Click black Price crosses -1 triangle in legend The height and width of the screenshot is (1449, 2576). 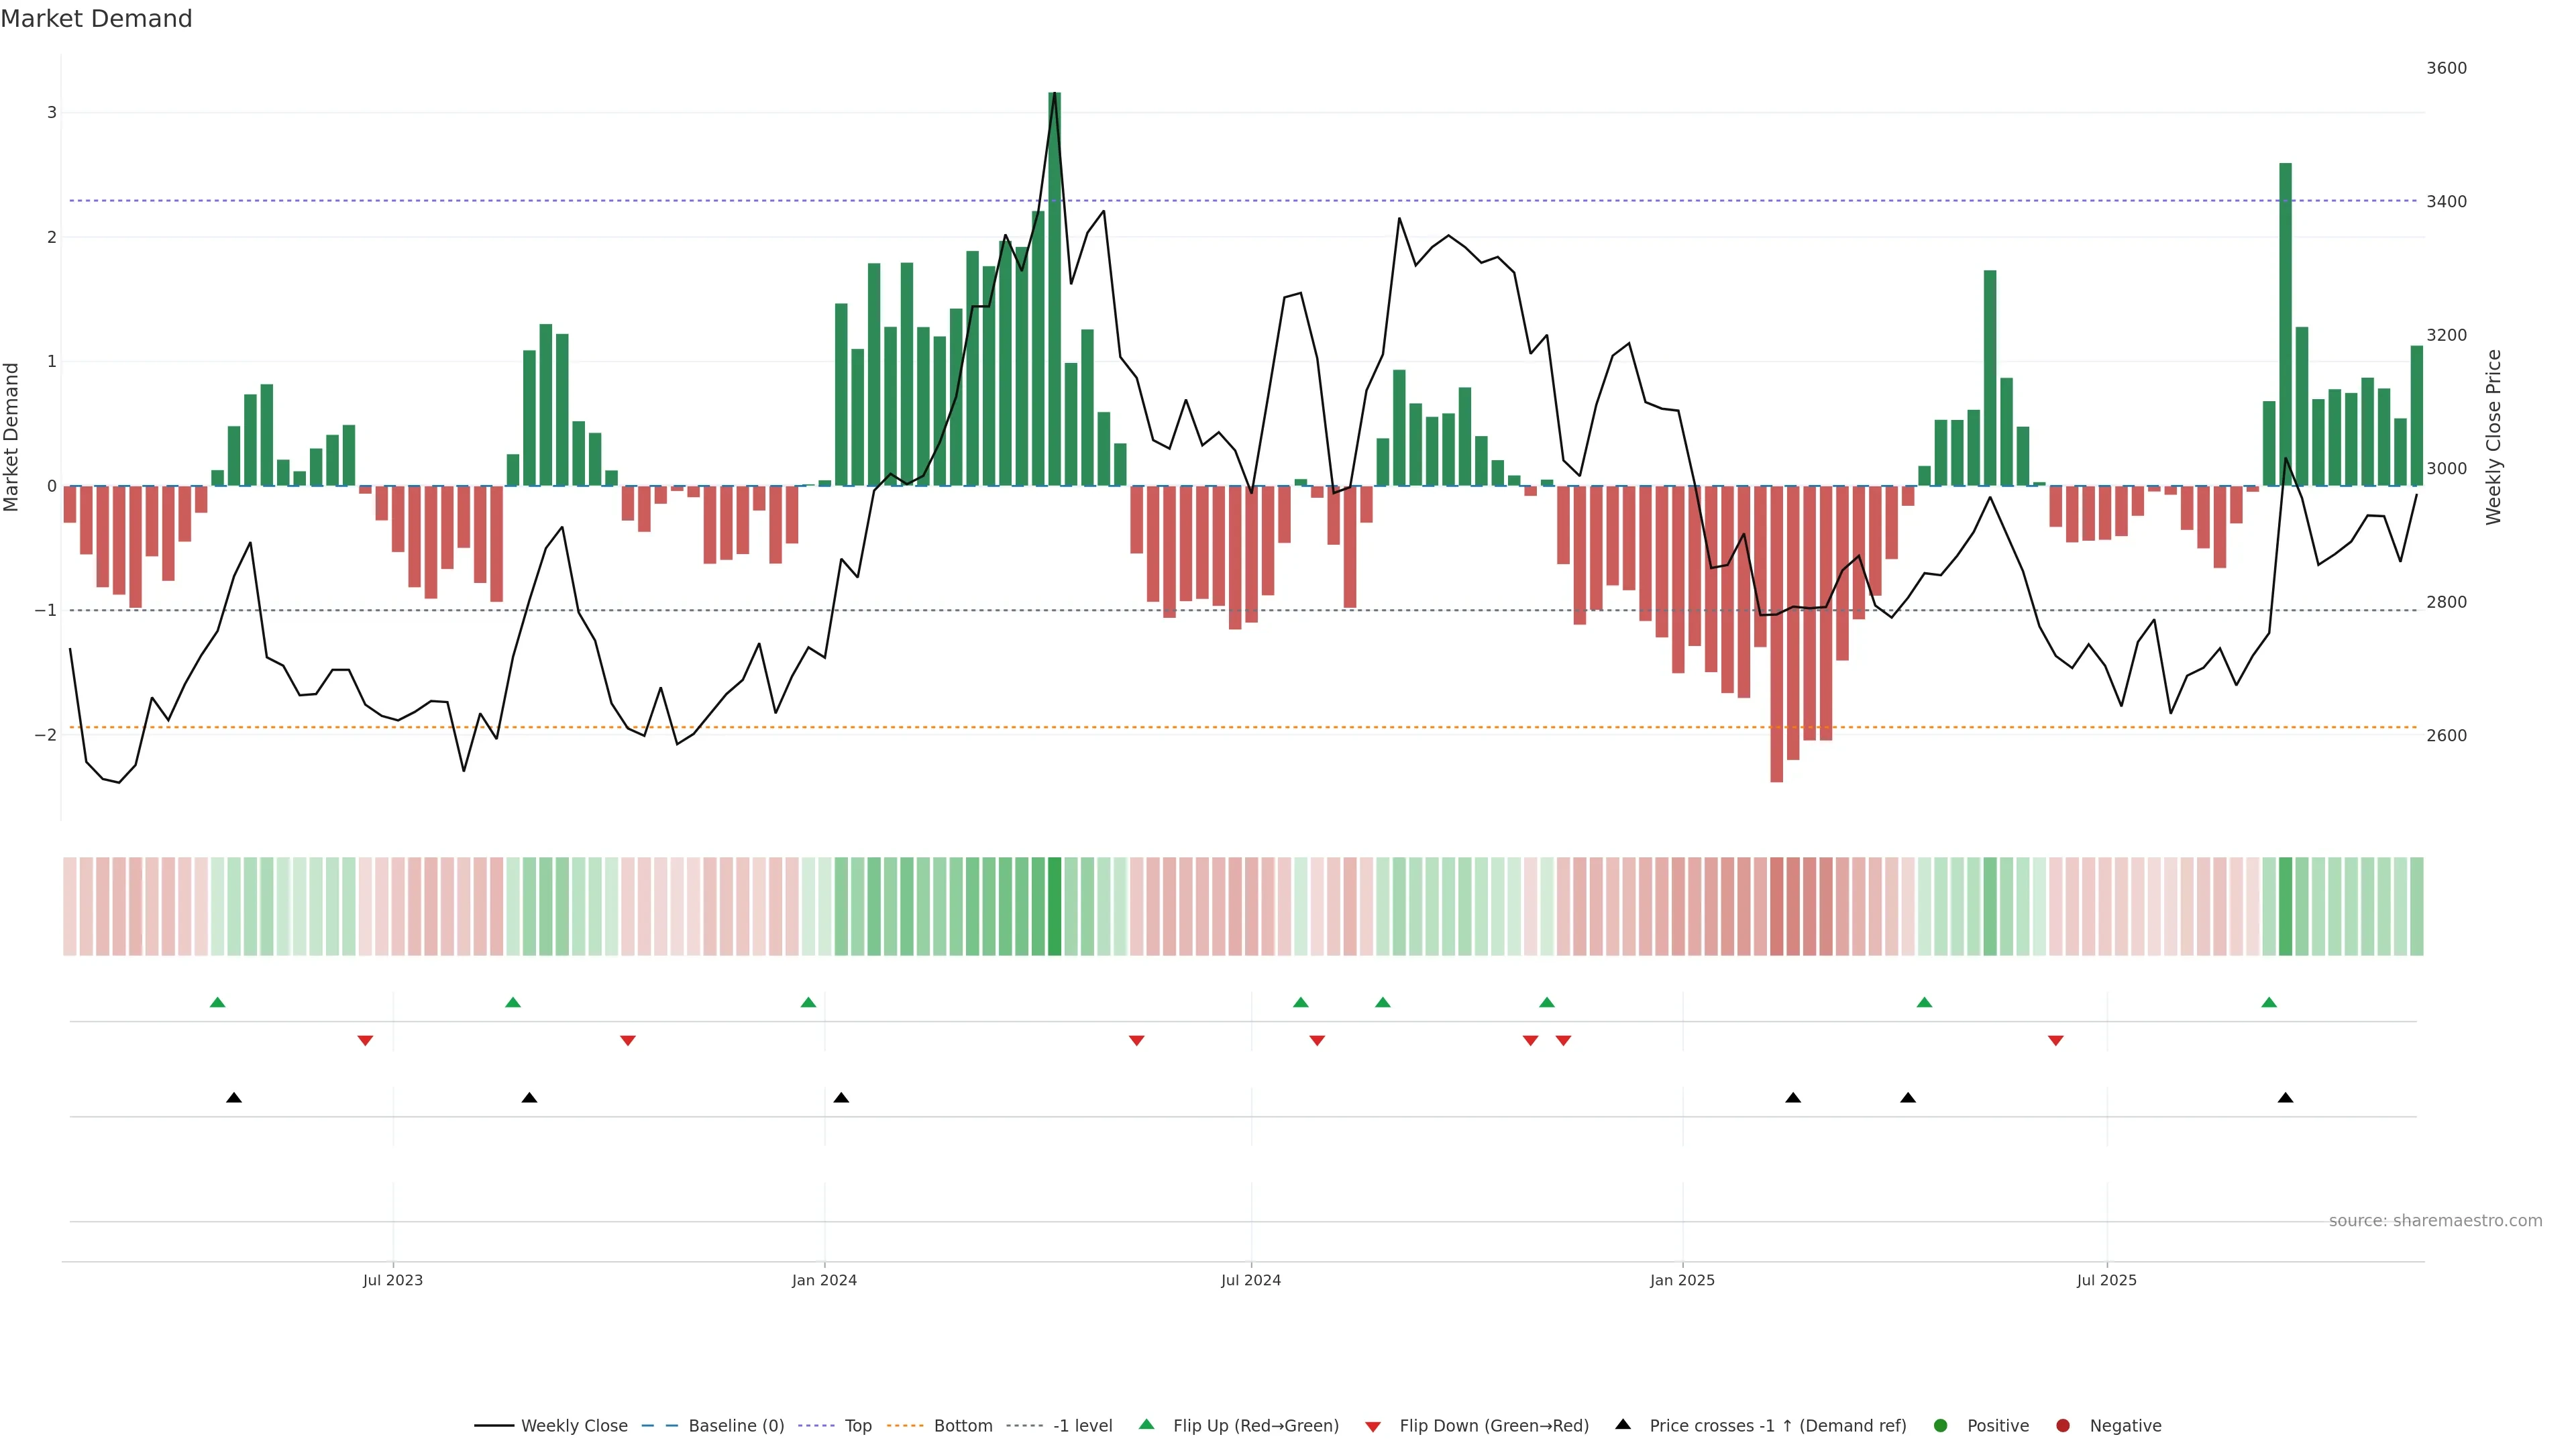[1623, 1424]
